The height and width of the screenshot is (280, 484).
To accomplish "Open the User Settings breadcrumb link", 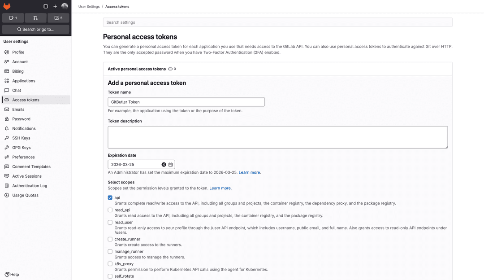I will pyautogui.click(x=89, y=6).
